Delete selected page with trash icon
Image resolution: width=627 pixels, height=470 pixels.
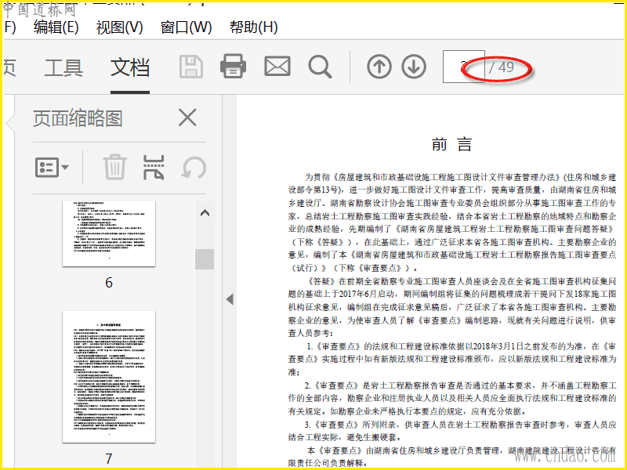(x=114, y=167)
